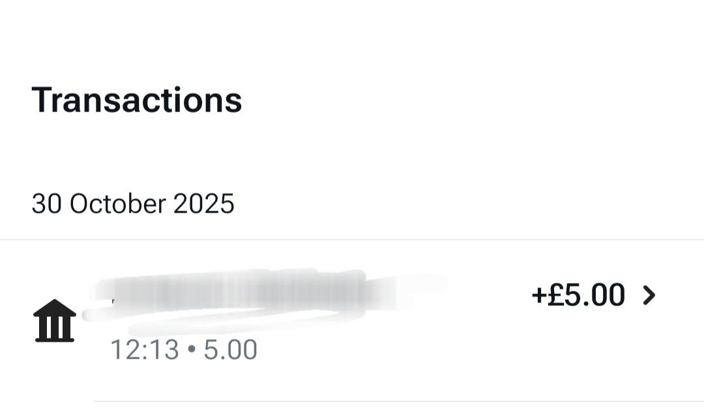Select the 5.00 reference after the dot
Image resolution: width=704 pixels, height=412 pixels.
pos(230,349)
